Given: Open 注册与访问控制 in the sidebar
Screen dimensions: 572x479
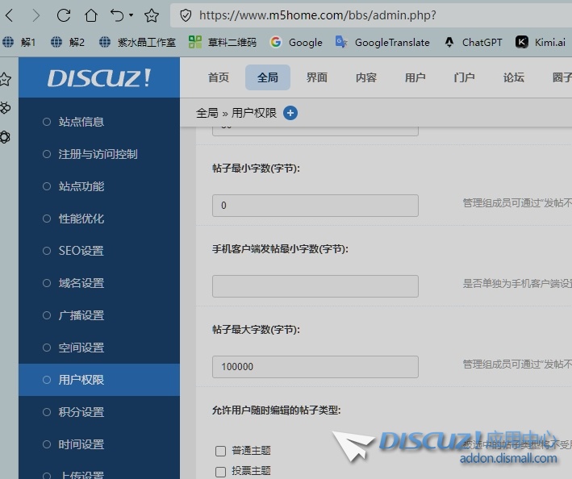Looking at the screenshot, I should point(99,154).
